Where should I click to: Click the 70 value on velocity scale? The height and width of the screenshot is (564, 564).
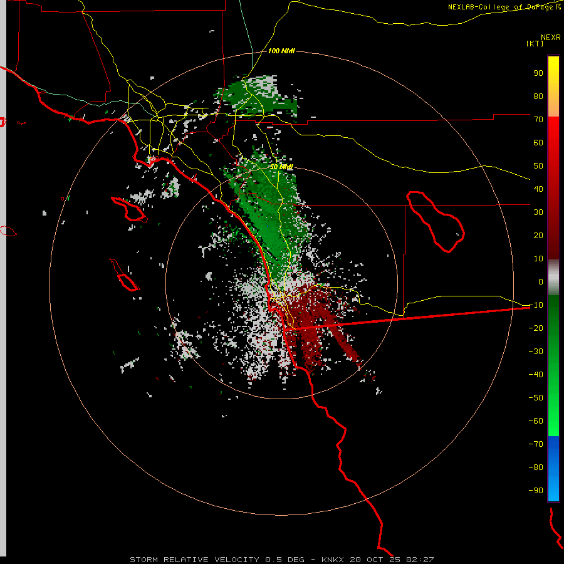[538, 120]
